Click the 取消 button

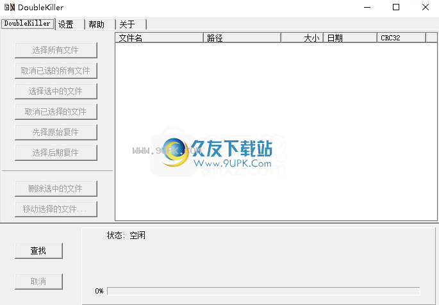point(38,281)
